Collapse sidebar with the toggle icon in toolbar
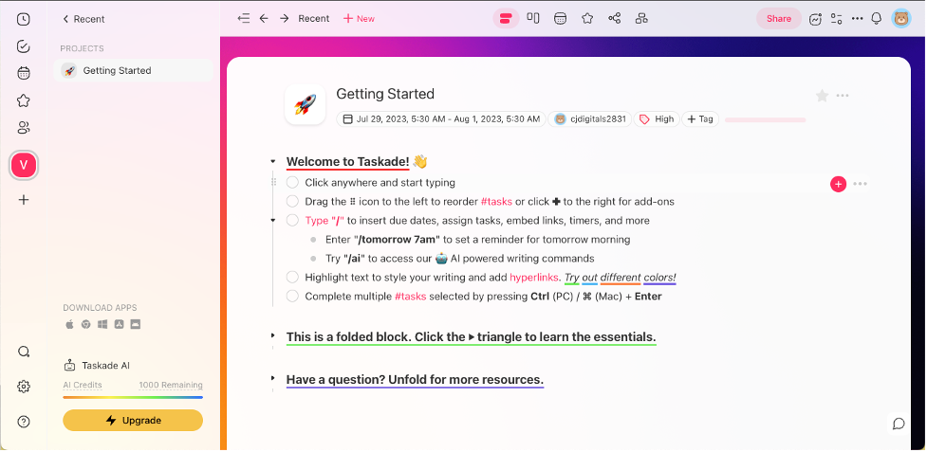Screen dimensions: 927x452 pyautogui.click(x=243, y=18)
